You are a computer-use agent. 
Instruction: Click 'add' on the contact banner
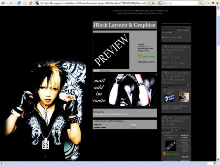tap(99, 87)
